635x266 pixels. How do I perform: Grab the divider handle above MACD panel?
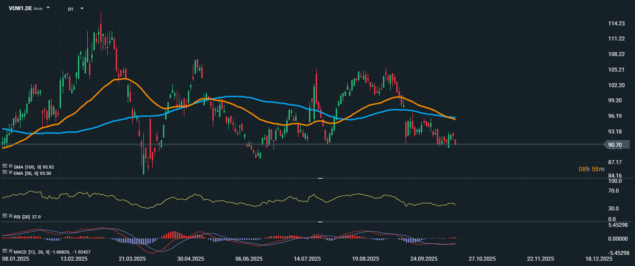click(x=320, y=222)
